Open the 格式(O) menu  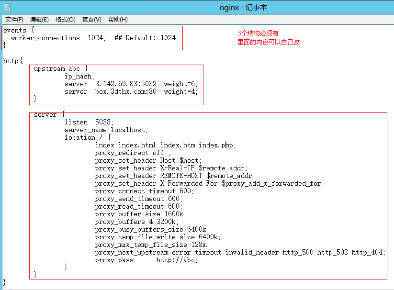[x=66, y=20]
